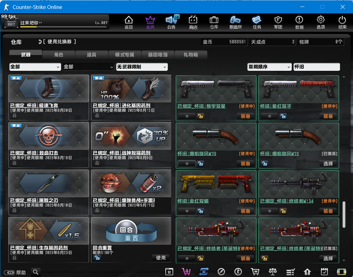
Task: Click 使用 on 回合重置
Action: tap(161, 258)
